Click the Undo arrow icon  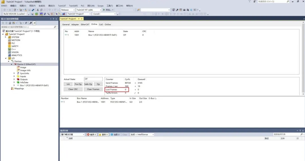(x=49, y=10)
